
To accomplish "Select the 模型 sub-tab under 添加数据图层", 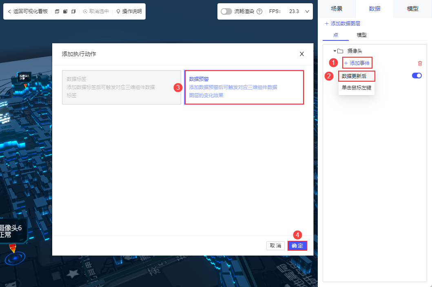I will [x=361, y=35].
